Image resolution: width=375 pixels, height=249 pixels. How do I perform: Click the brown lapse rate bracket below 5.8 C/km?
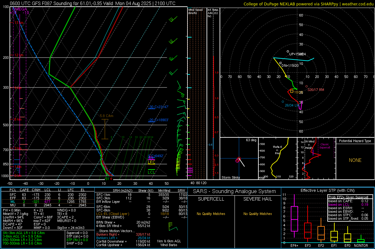(x=105, y=129)
